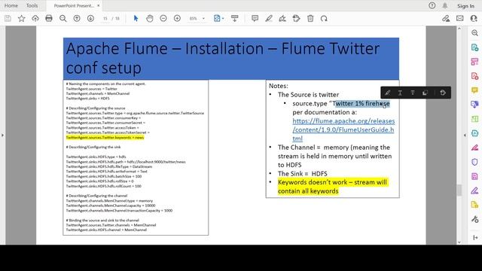This screenshot has width=482, height=271.
Task: Open the Protect shield tool in sidebar
Action: pos(474,162)
